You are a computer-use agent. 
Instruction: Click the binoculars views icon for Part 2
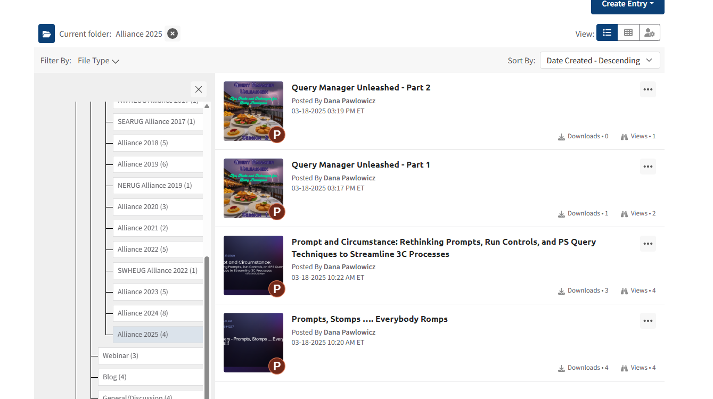(624, 137)
